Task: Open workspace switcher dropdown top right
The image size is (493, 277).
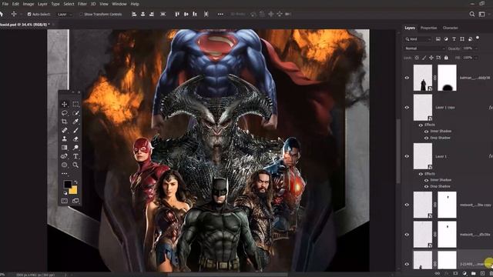Action: pos(482,14)
